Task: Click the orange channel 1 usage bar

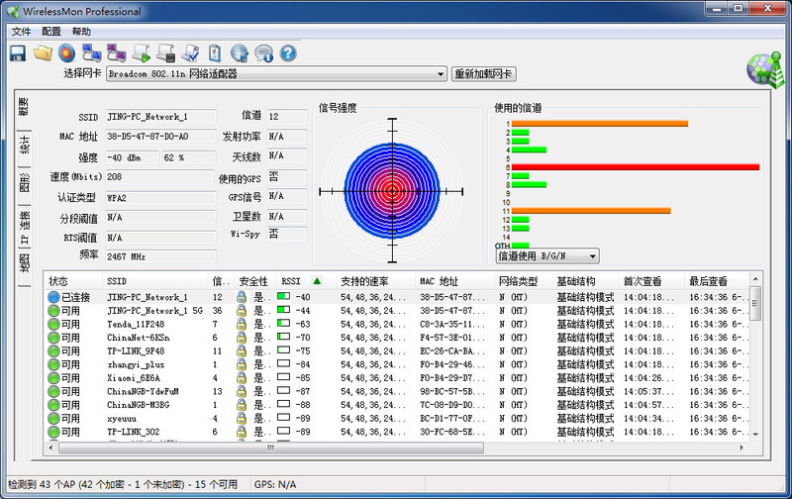Action: coord(600,123)
